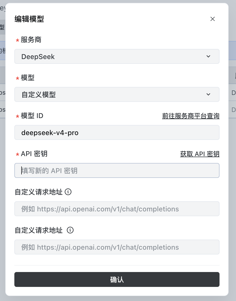Click the API 密钥 field label

pos(34,154)
